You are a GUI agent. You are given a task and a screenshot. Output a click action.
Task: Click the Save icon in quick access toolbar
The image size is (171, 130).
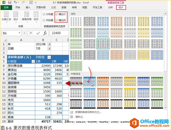coord(10,3)
